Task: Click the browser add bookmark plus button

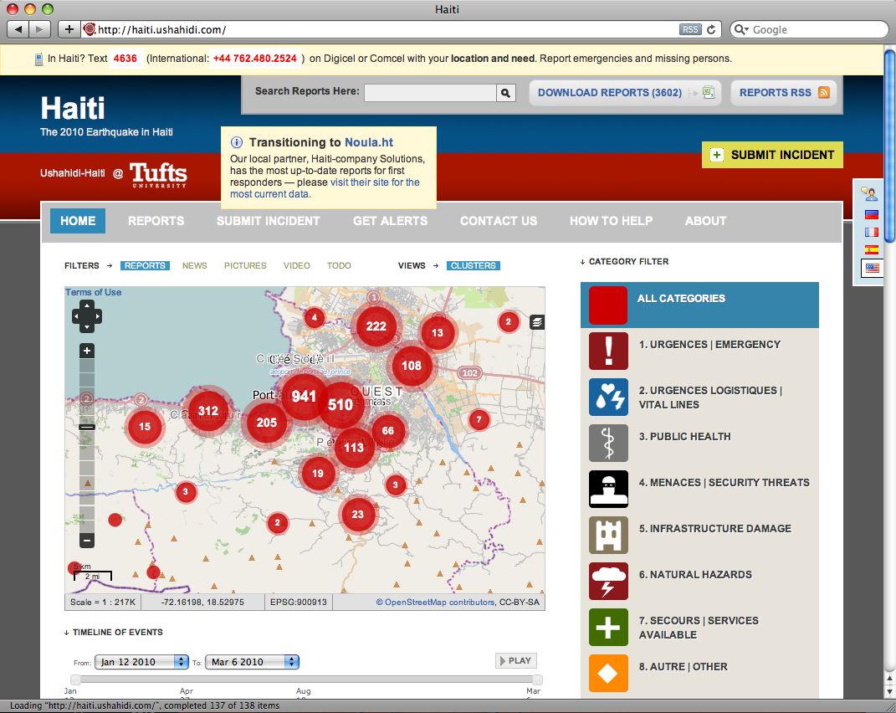Action: (69, 29)
